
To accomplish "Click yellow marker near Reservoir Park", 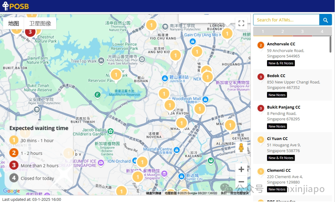I will coord(116,75).
